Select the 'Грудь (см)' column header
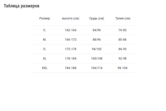The height and width of the screenshot is (111, 166). coord(97,18)
